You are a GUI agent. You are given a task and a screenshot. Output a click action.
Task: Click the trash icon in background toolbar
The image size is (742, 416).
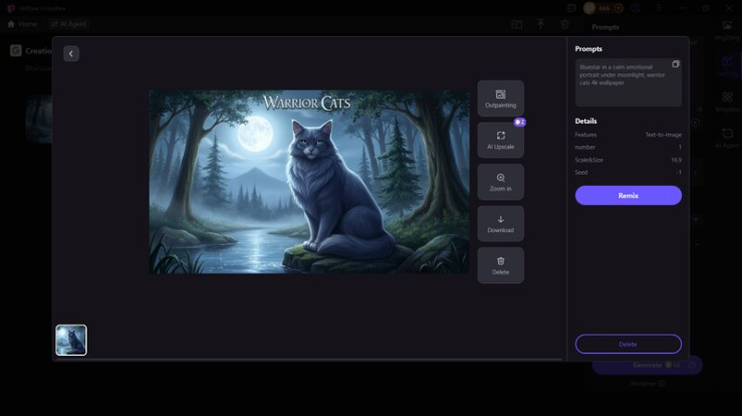(x=565, y=24)
